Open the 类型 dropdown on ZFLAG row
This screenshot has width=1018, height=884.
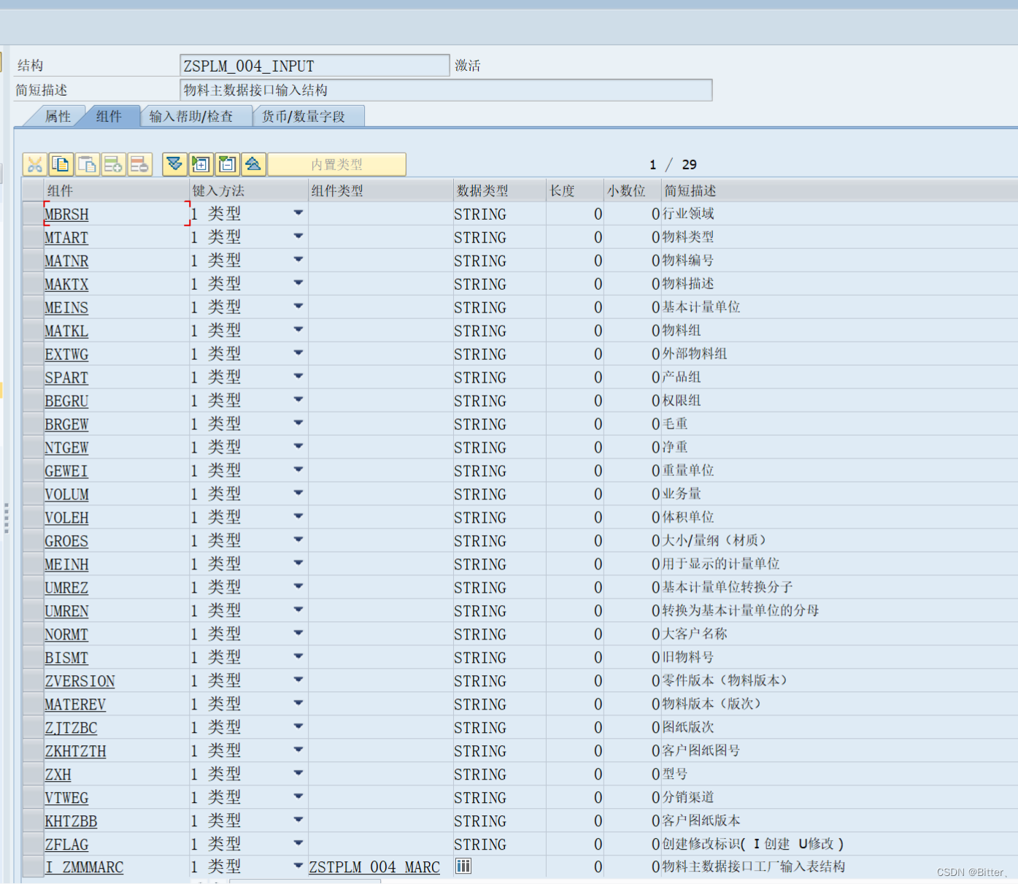(x=298, y=843)
